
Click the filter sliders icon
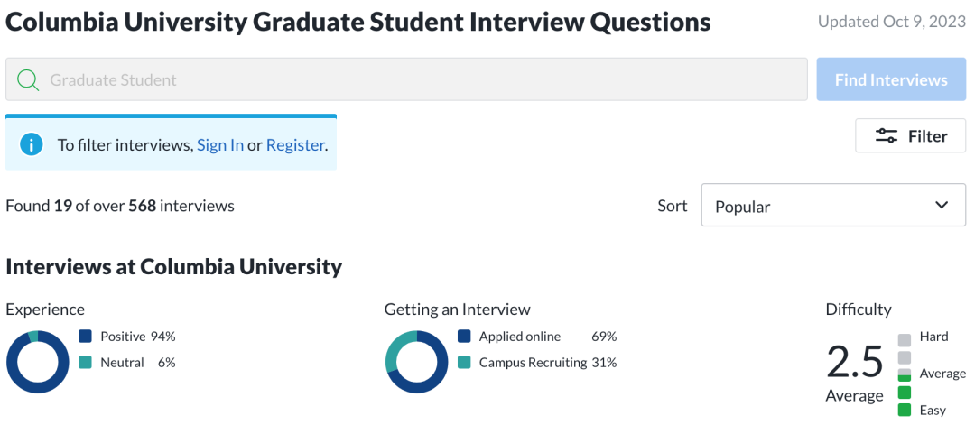(887, 135)
